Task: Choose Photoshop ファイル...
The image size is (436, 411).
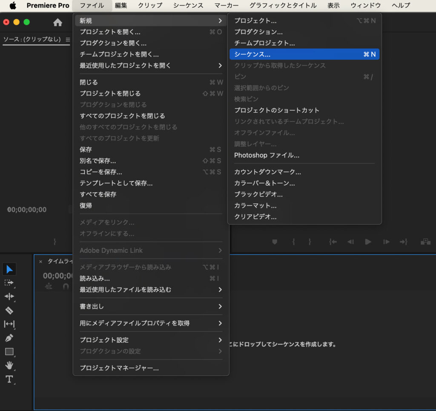Action: 304,155
